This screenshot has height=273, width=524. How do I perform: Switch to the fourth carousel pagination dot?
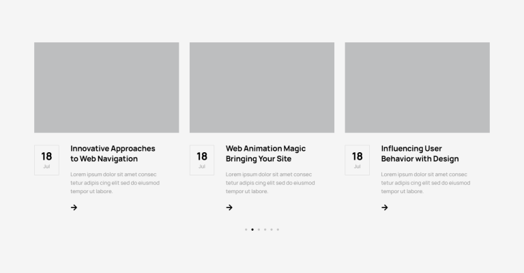(265, 229)
